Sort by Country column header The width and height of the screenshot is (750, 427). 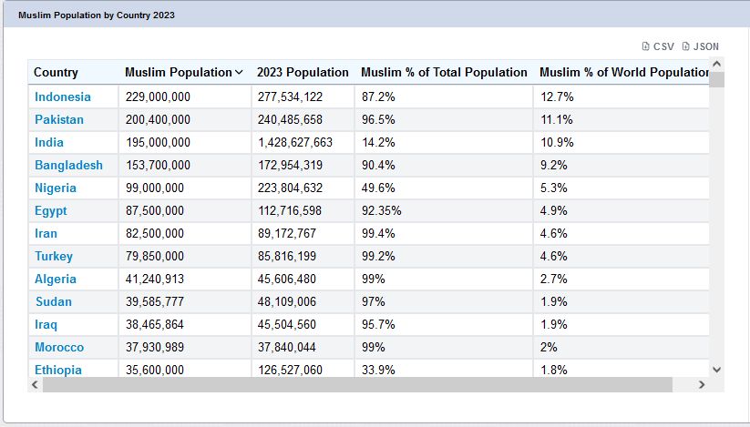pos(57,73)
